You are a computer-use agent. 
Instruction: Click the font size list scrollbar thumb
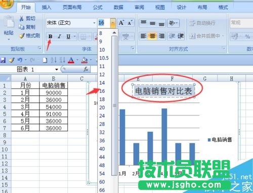pos(114,105)
